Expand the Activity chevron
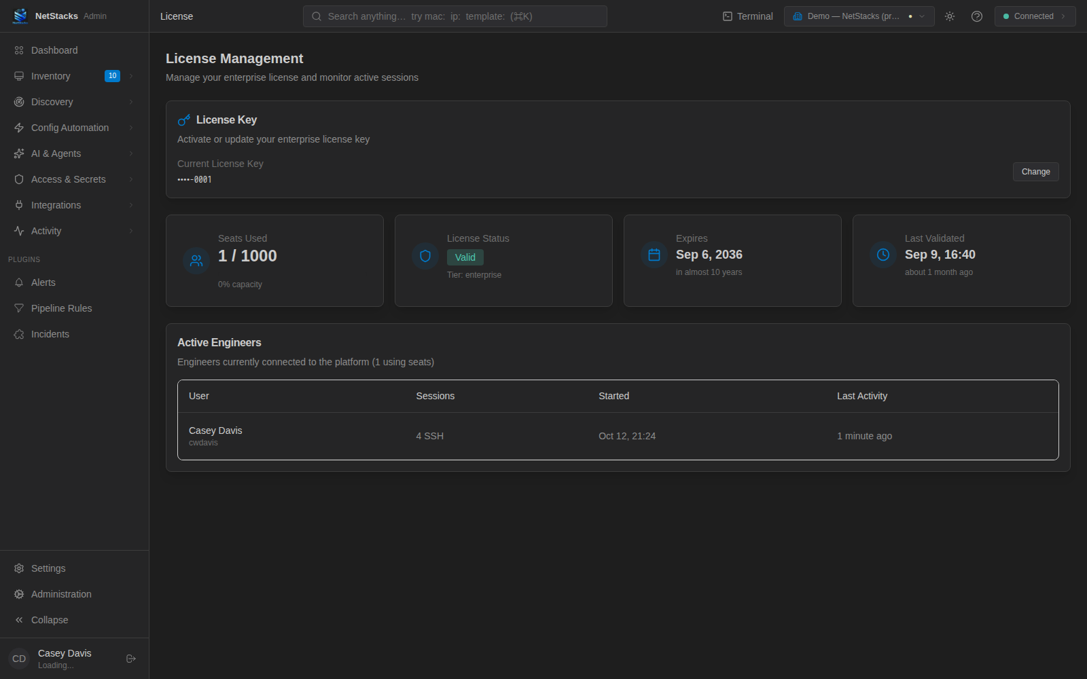The height and width of the screenshot is (679, 1087). pos(131,231)
